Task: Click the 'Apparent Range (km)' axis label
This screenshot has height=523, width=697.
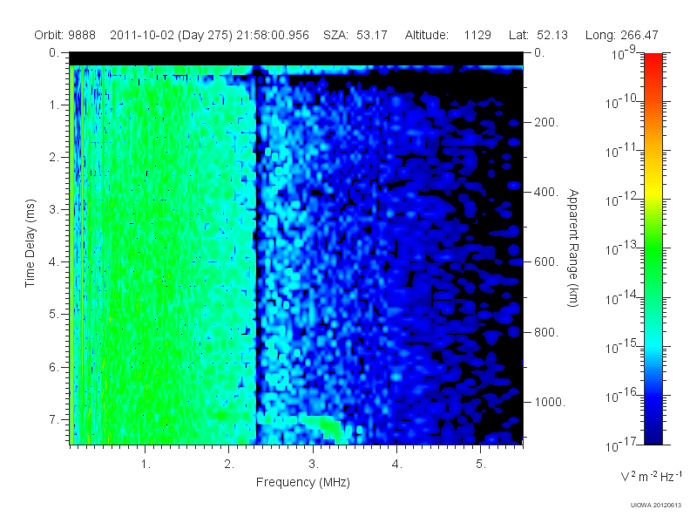Action: tap(573, 248)
